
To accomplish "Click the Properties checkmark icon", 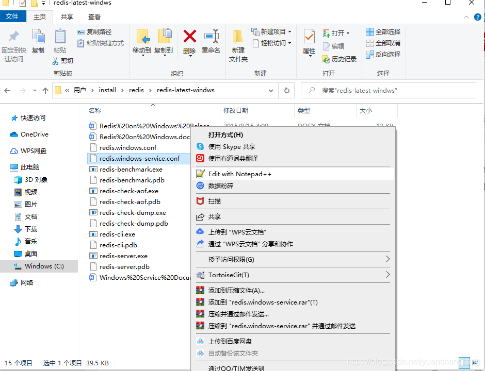I will (x=309, y=37).
